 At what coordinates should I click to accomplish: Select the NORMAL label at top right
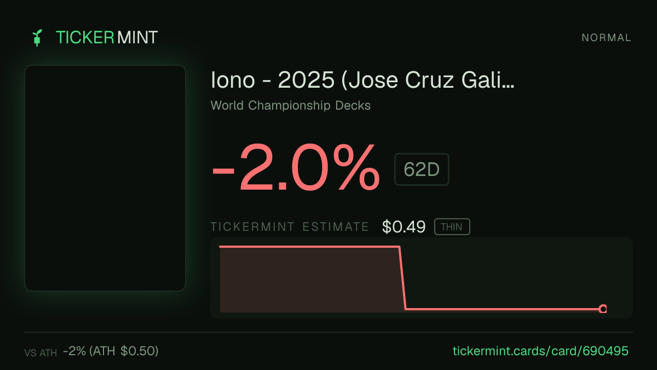(x=606, y=38)
